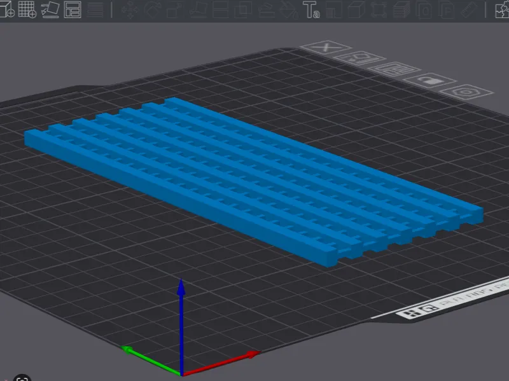Activate the Cut tool
The image size is (509, 381).
(221, 10)
